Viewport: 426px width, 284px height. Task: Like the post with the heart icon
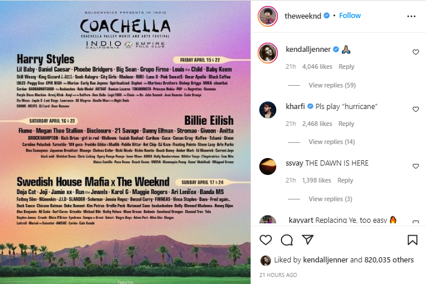pos(266,240)
